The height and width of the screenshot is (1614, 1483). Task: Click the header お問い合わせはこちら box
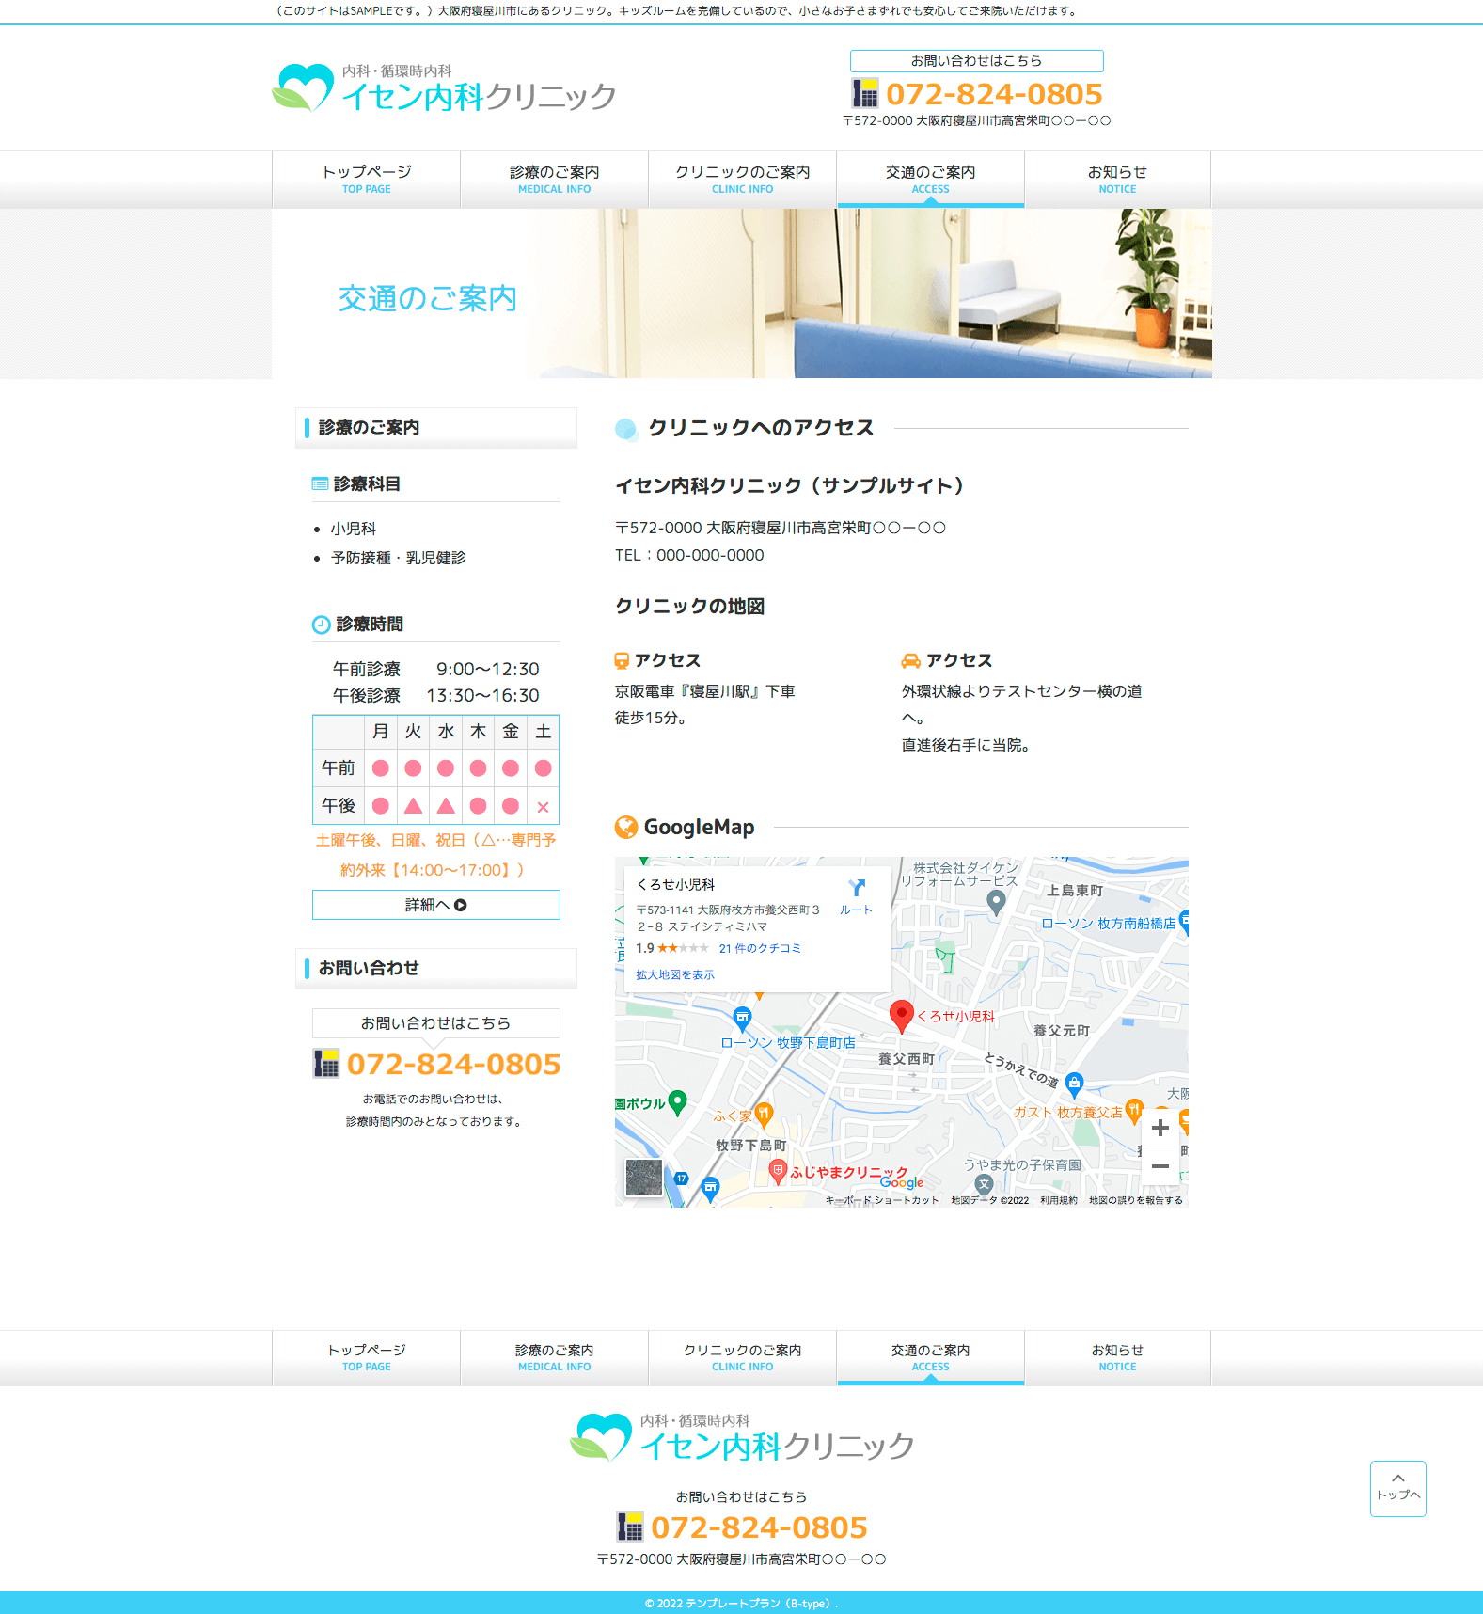coord(976,61)
